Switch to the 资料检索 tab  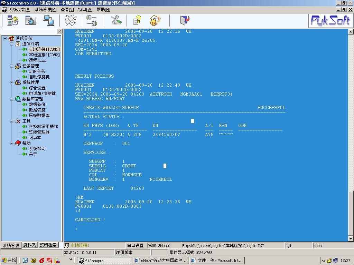48,245
